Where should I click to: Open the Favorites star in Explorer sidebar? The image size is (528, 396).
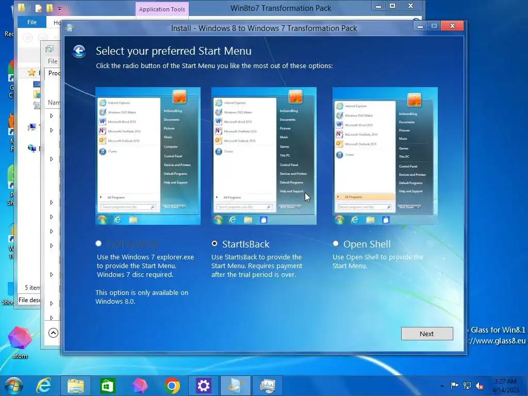(31, 72)
